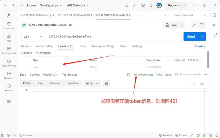
Task: Open the No environment dropdown
Action: click(190, 15)
